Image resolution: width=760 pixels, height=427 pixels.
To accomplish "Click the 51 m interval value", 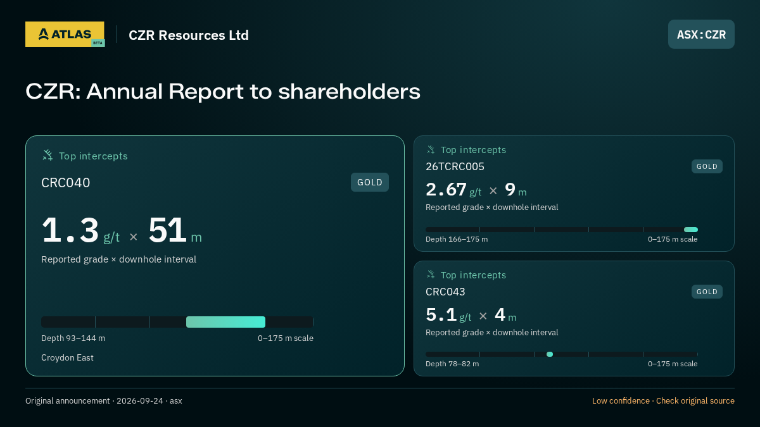I will [175, 231].
